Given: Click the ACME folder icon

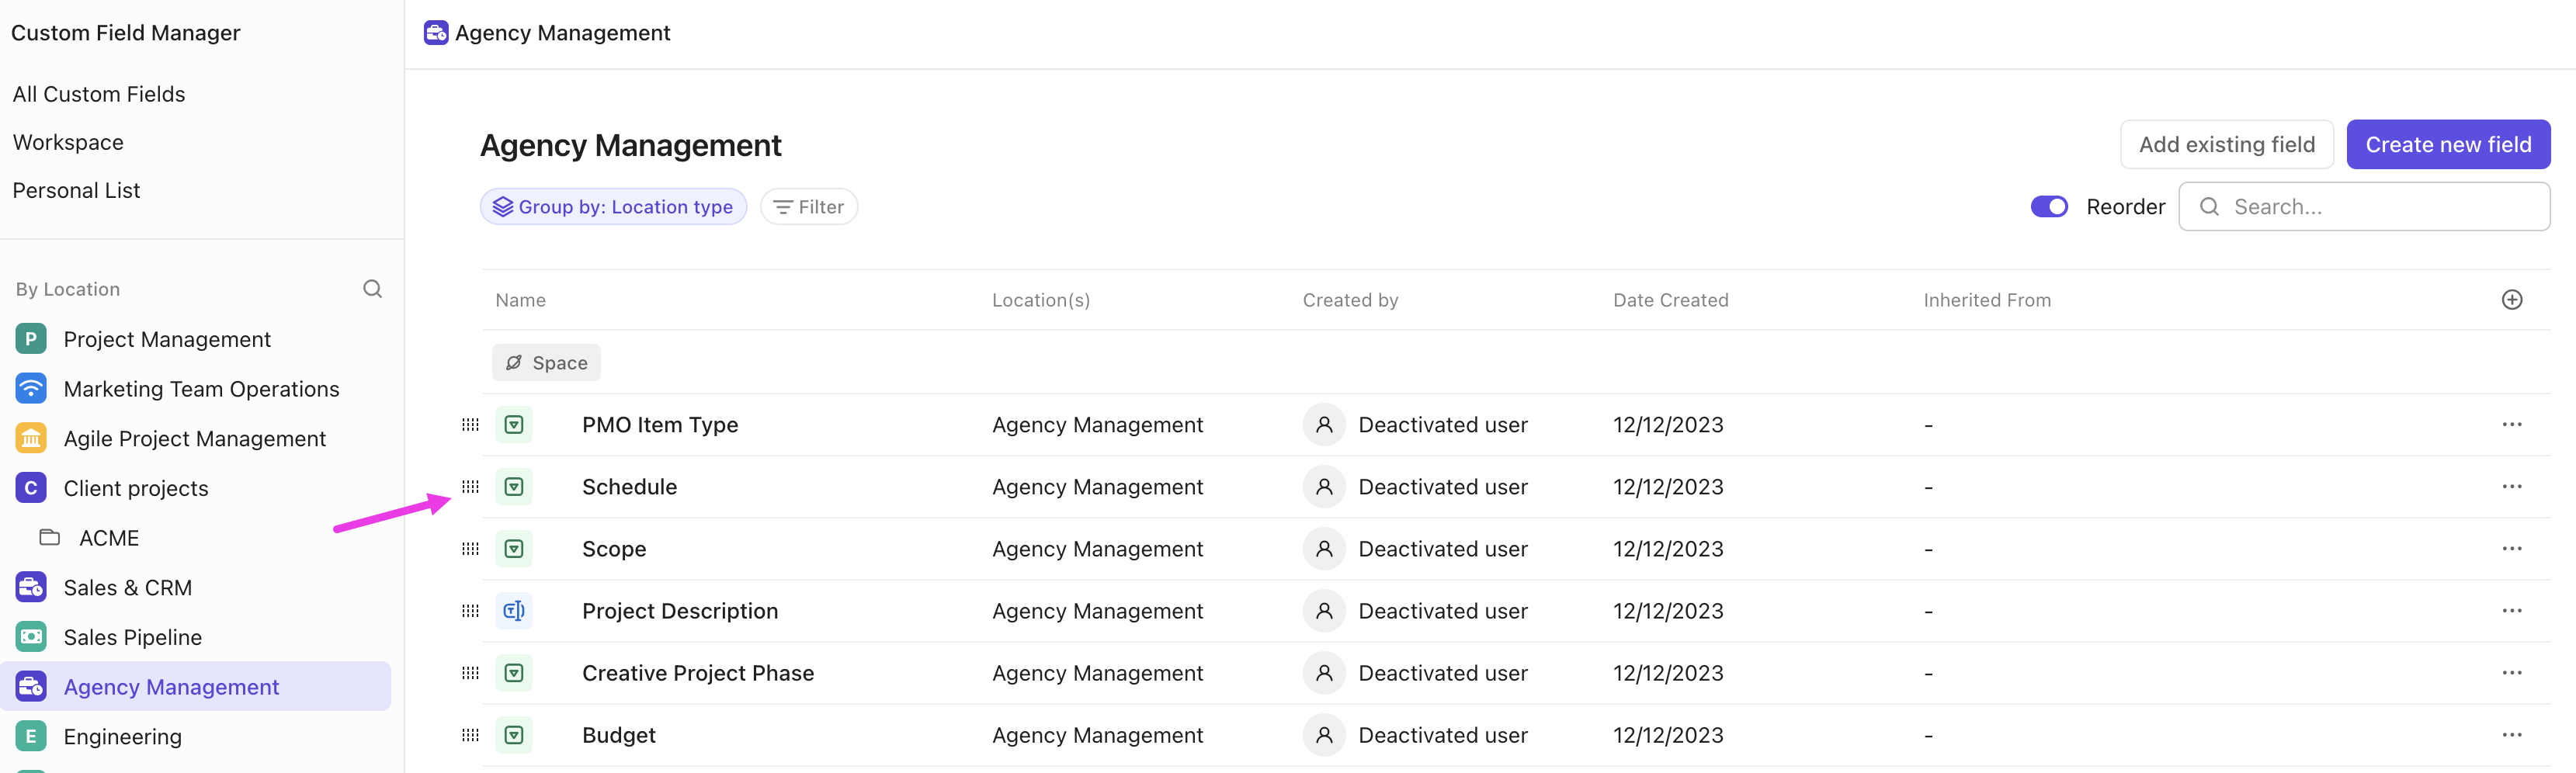Looking at the screenshot, I should point(50,538).
